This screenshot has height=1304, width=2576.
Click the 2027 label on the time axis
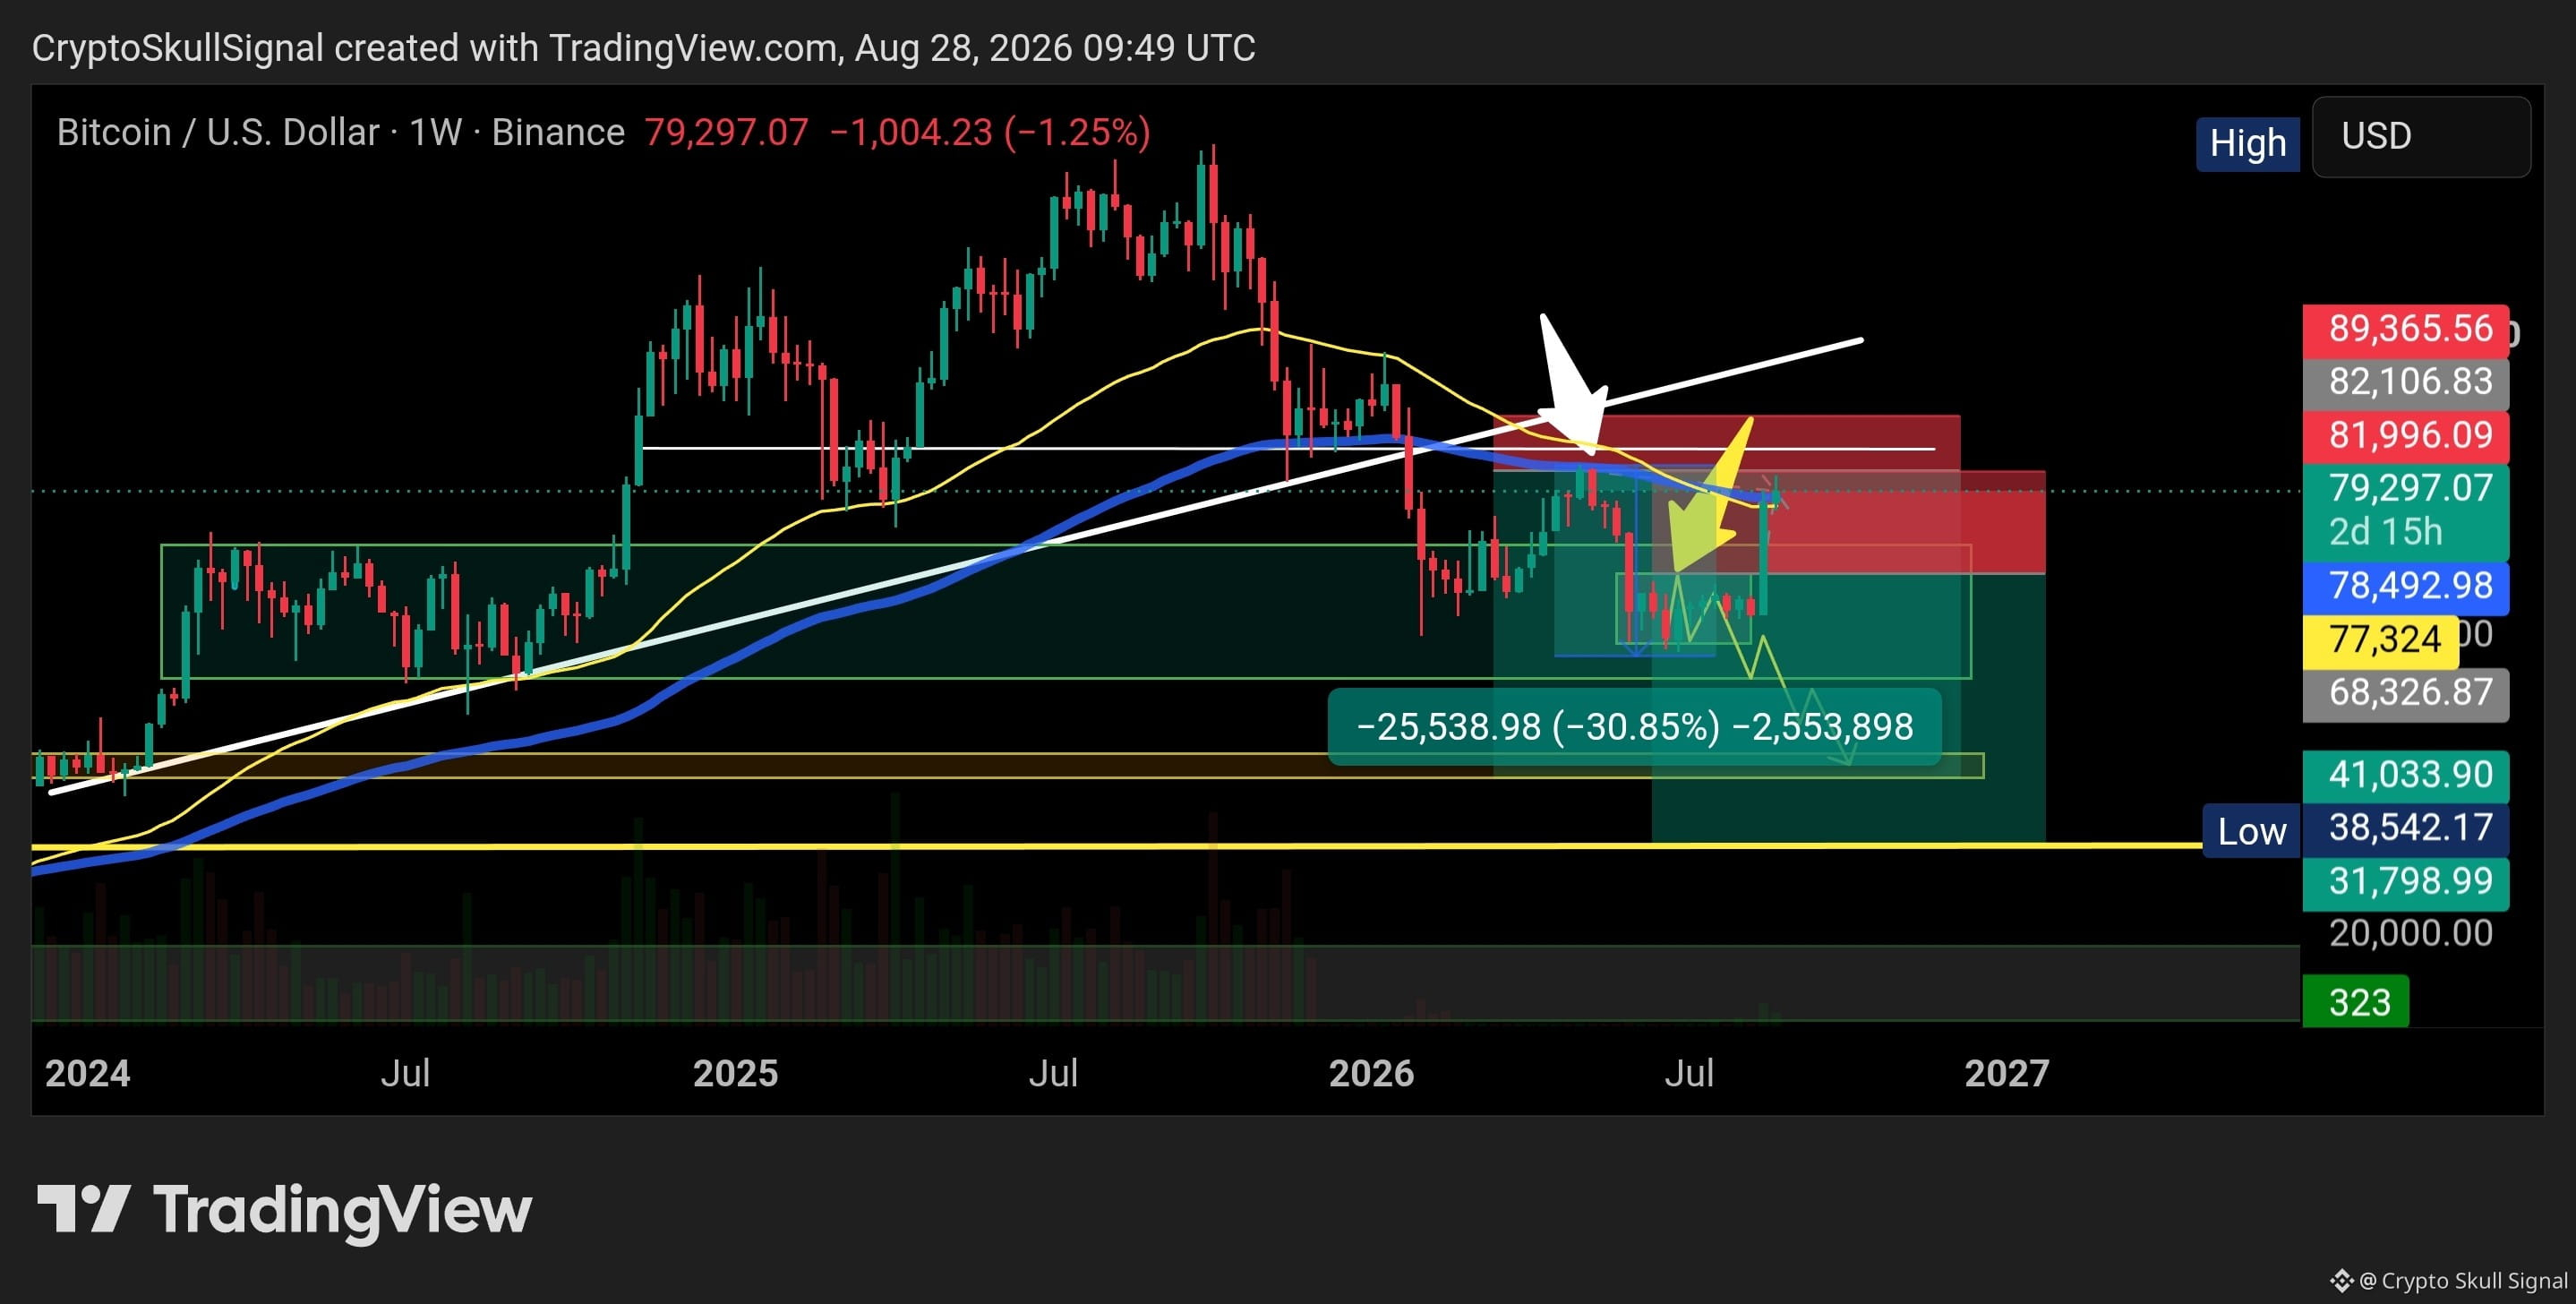[x=2007, y=1074]
